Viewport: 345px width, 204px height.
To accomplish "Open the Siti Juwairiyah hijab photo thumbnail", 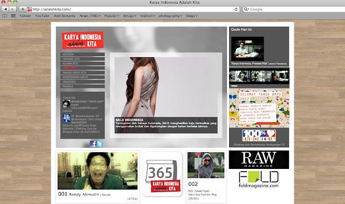I will click(206, 165).
